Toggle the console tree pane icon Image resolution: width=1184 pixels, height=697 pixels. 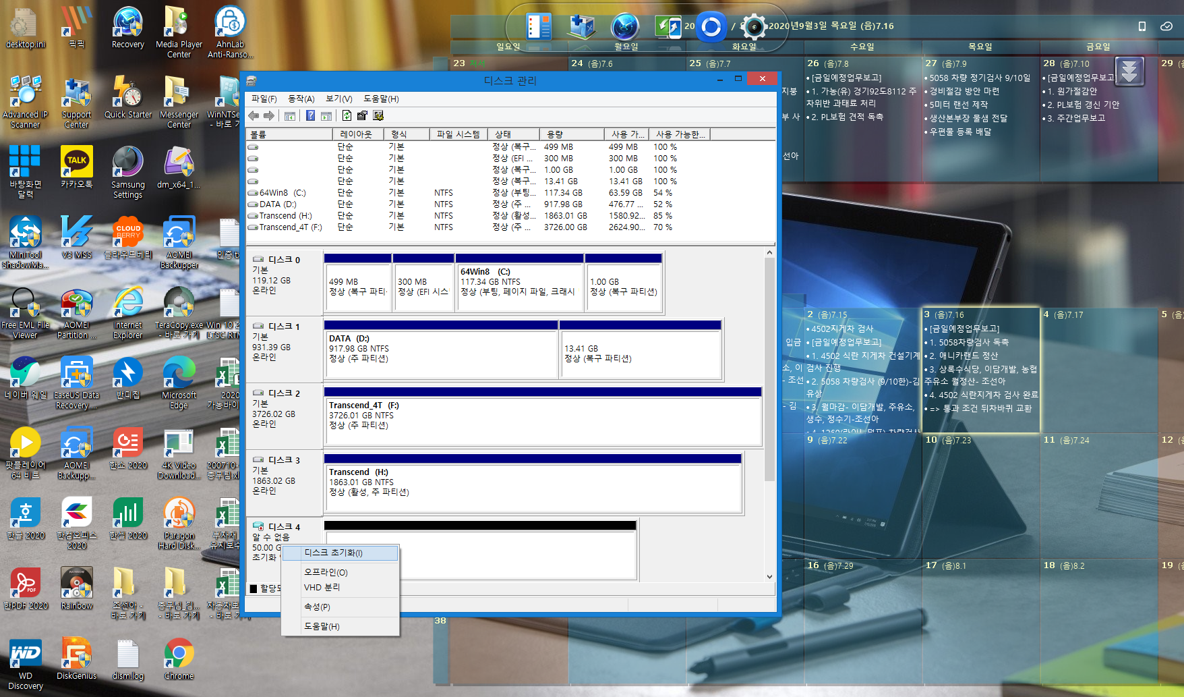tap(290, 115)
